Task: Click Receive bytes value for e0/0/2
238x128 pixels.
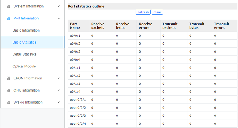Action: tap(117, 44)
